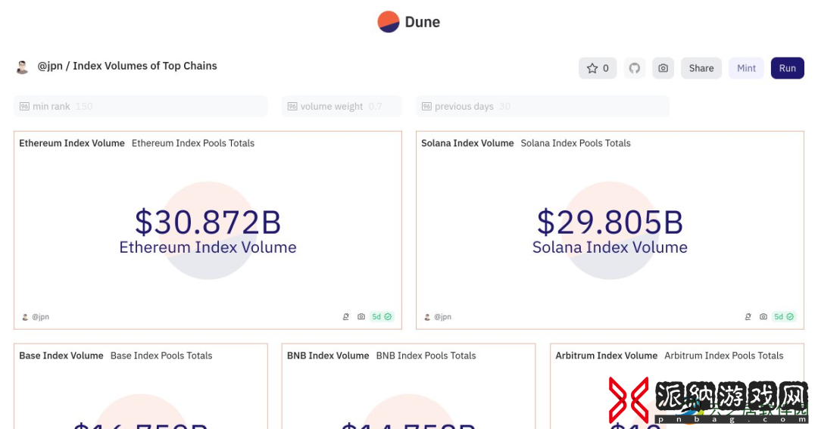818x429 pixels.
Task: Click the dashboard title Index Volumes of Top Chains
Action: point(145,66)
